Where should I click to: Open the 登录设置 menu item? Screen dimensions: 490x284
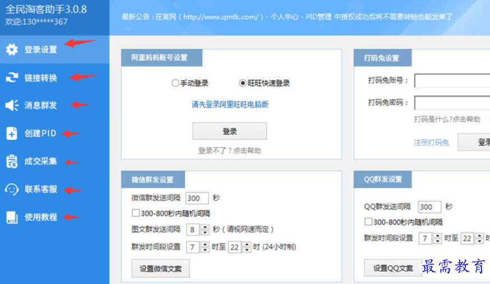point(55,49)
